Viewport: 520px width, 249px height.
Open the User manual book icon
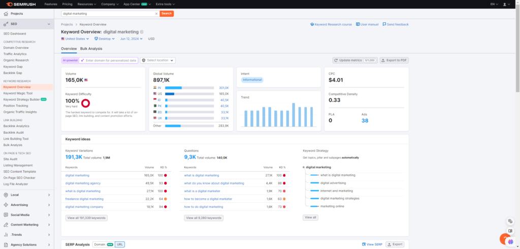coord(357,24)
